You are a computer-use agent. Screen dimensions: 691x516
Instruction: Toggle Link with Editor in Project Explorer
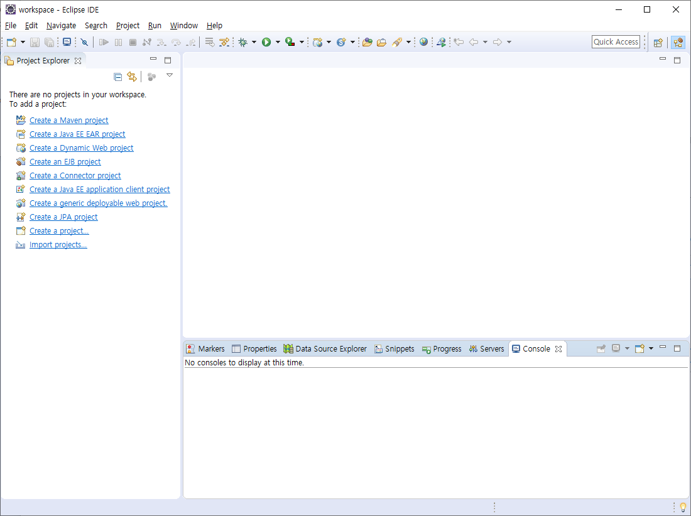[x=132, y=77]
